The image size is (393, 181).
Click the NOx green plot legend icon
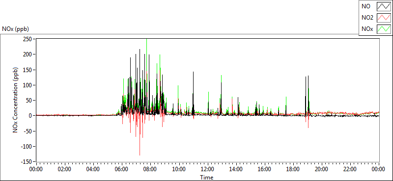click(384, 29)
